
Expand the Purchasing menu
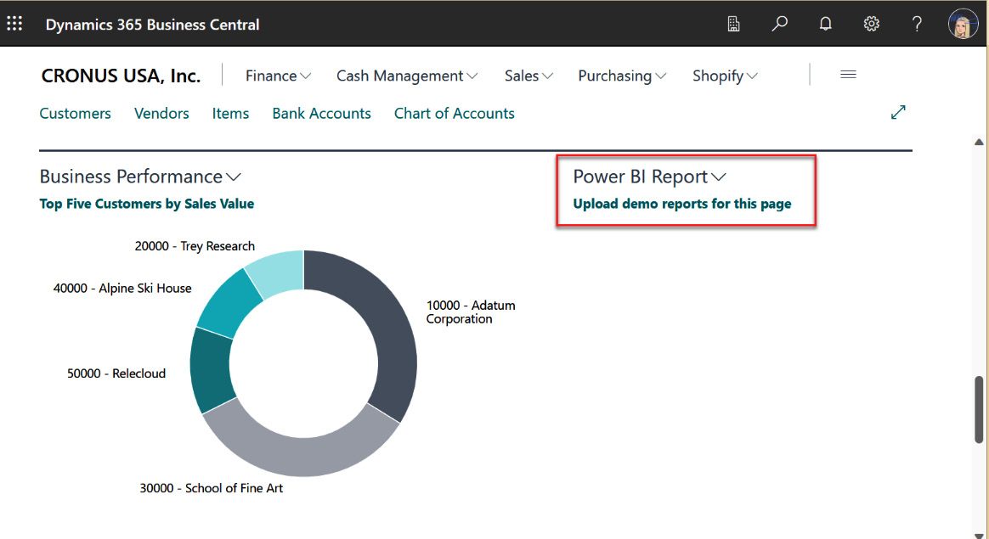622,76
